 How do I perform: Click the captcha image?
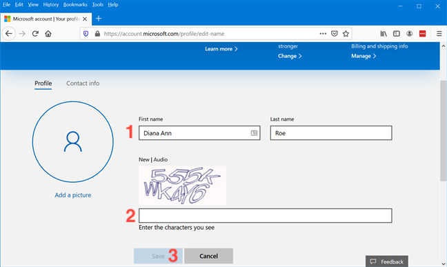[182, 186]
